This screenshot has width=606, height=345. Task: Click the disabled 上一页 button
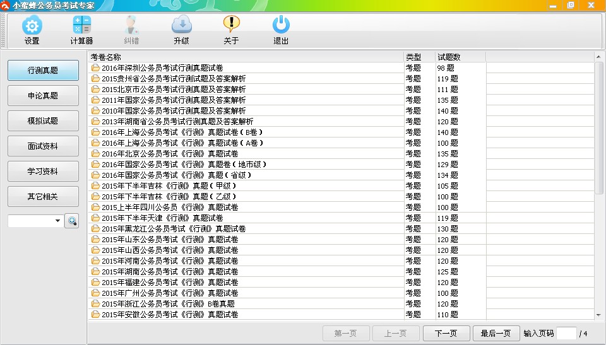pyautogui.click(x=396, y=334)
